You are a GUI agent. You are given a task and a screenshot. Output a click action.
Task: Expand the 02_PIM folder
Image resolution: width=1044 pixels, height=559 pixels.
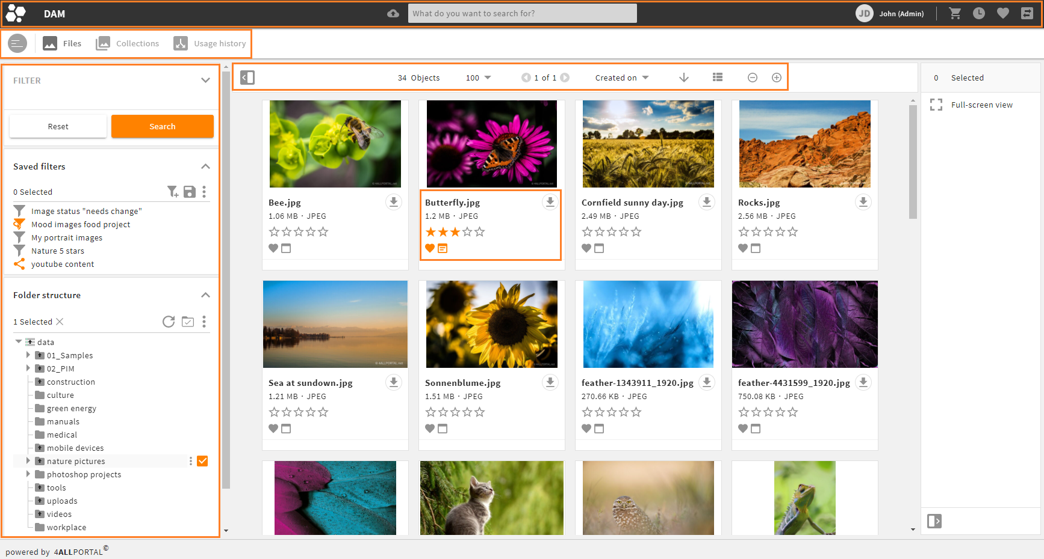tap(28, 368)
